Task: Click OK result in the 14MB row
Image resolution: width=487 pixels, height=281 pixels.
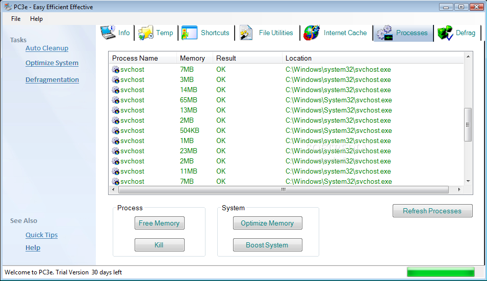Action: point(221,90)
